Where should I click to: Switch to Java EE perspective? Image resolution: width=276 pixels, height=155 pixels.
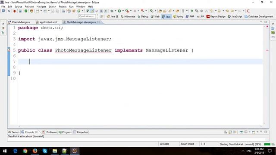113,16
